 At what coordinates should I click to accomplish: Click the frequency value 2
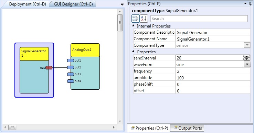[178, 71]
